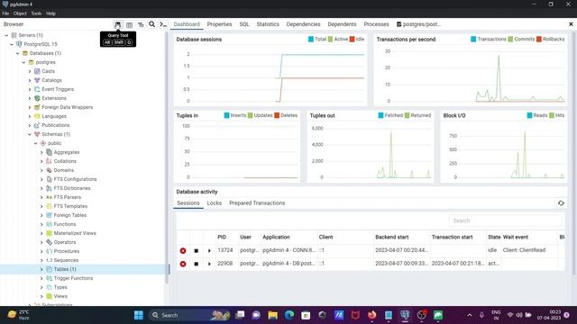Switch to the Dependents tab
Screen dimensions: 577x324
(x=342, y=24)
